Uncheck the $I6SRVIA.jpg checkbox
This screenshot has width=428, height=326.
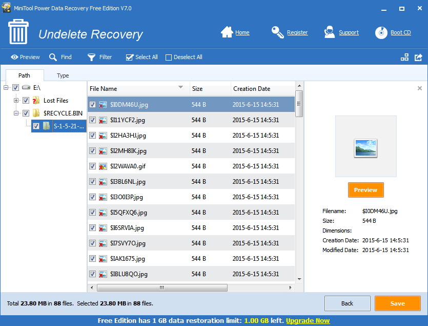[x=93, y=228]
